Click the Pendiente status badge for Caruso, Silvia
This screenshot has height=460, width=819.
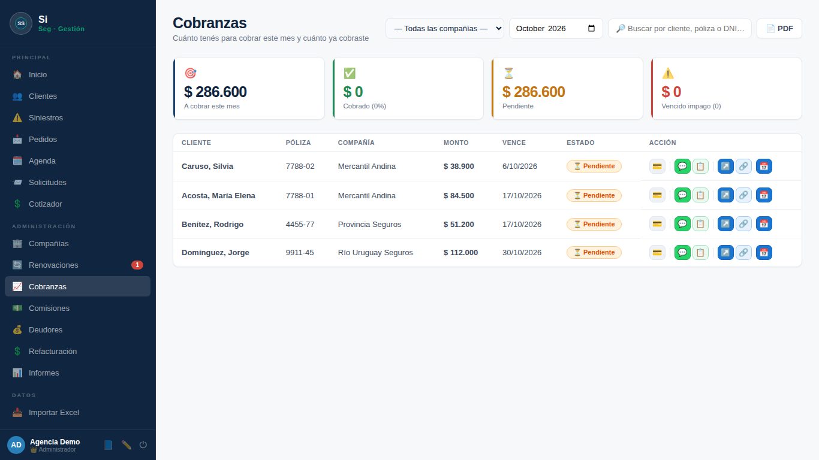[594, 166]
